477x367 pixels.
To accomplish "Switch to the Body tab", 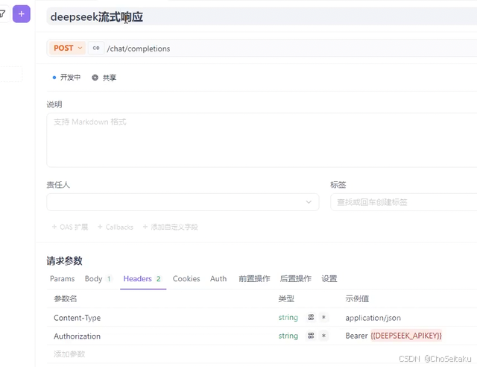I will pyautogui.click(x=98, y=279).
